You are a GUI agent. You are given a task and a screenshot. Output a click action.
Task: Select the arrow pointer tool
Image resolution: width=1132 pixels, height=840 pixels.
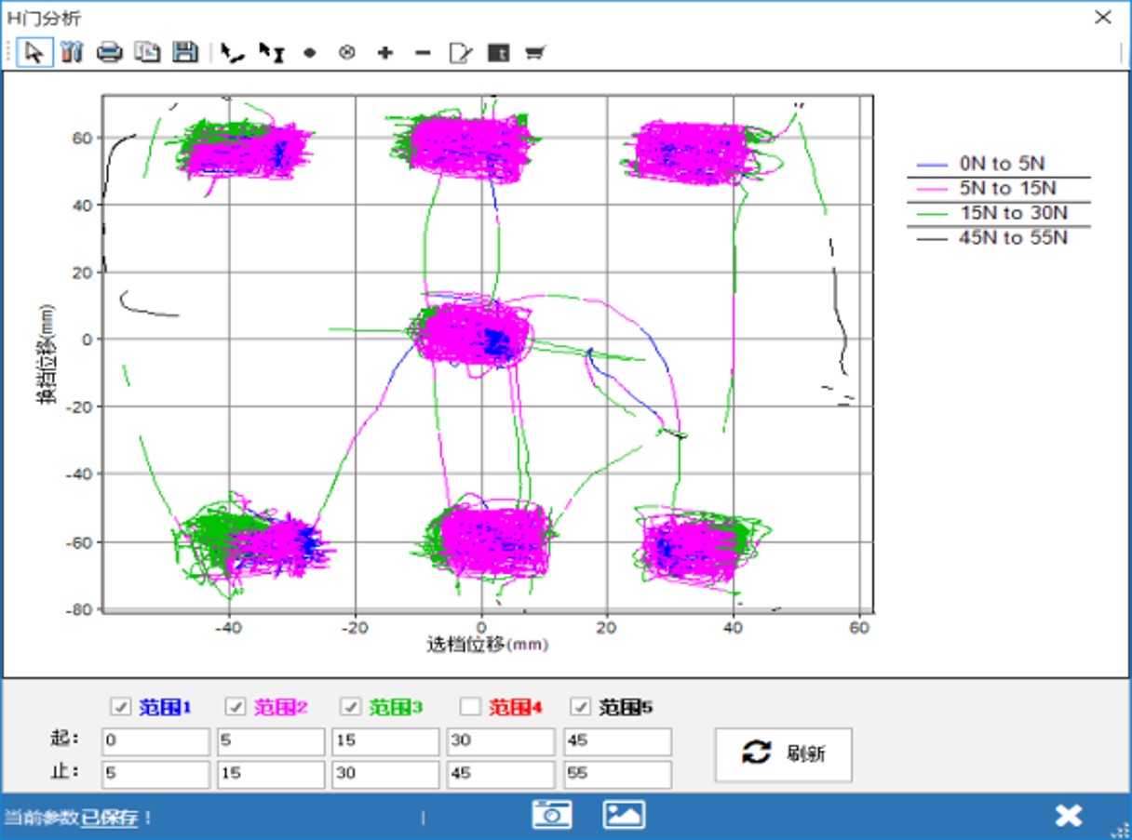(x=34, y=53)
